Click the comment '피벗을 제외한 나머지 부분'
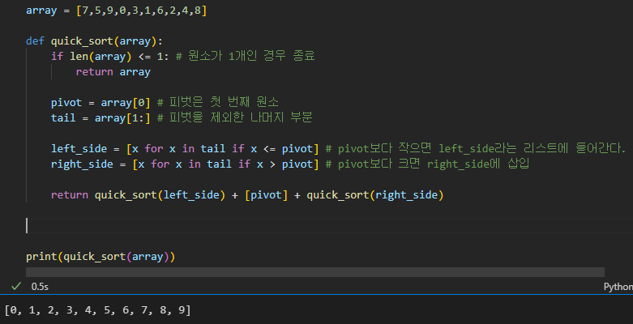 234,117
